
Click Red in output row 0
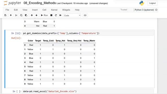31,45
